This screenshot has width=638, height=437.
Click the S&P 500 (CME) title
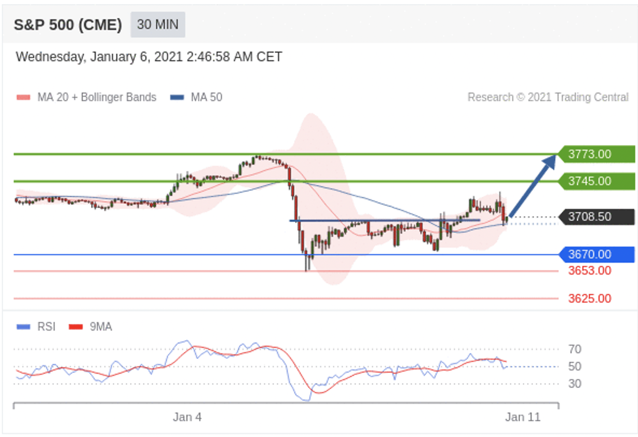coord(68,24)
